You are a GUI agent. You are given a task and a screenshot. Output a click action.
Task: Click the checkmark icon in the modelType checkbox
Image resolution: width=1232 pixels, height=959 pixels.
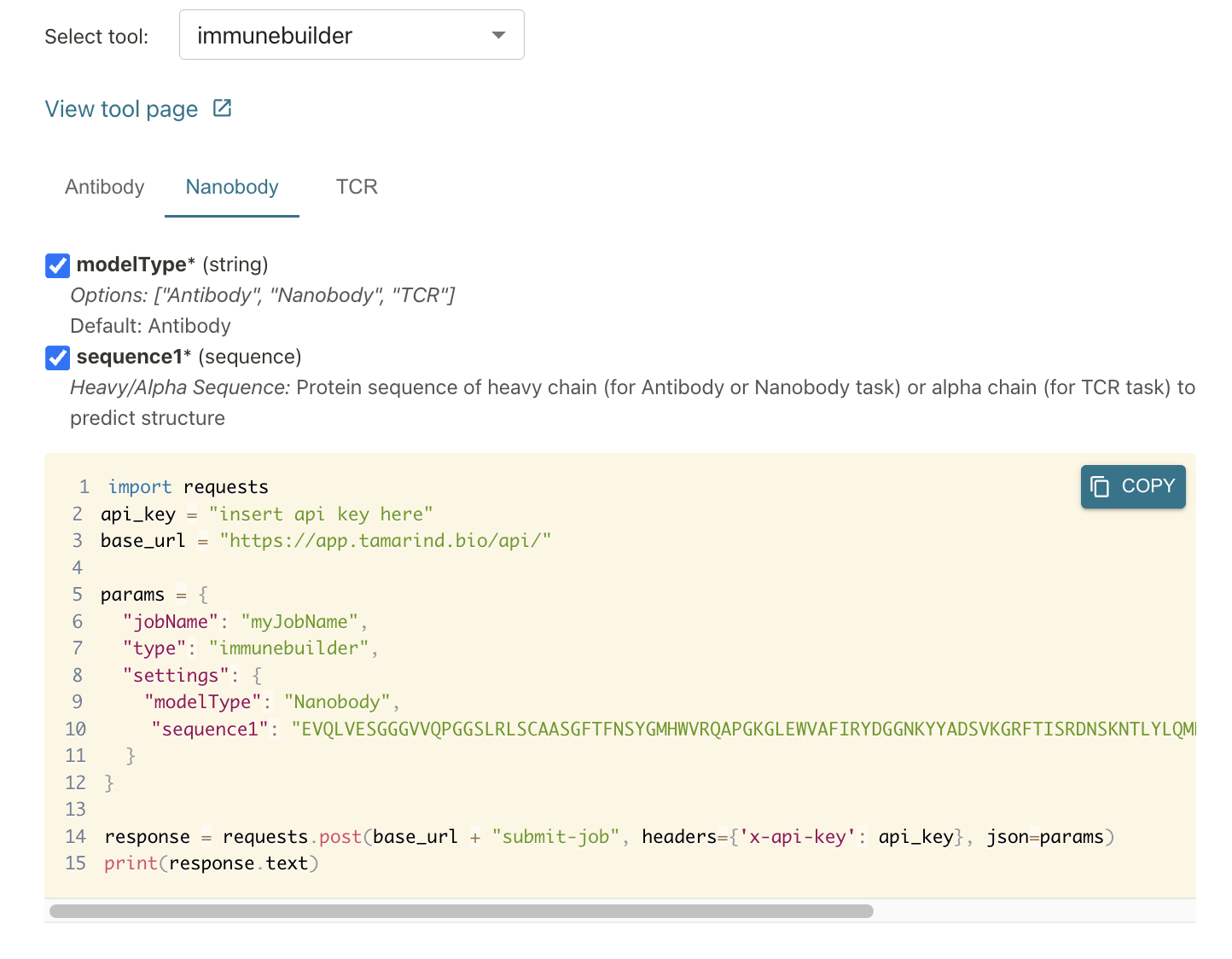coord(56,265)
